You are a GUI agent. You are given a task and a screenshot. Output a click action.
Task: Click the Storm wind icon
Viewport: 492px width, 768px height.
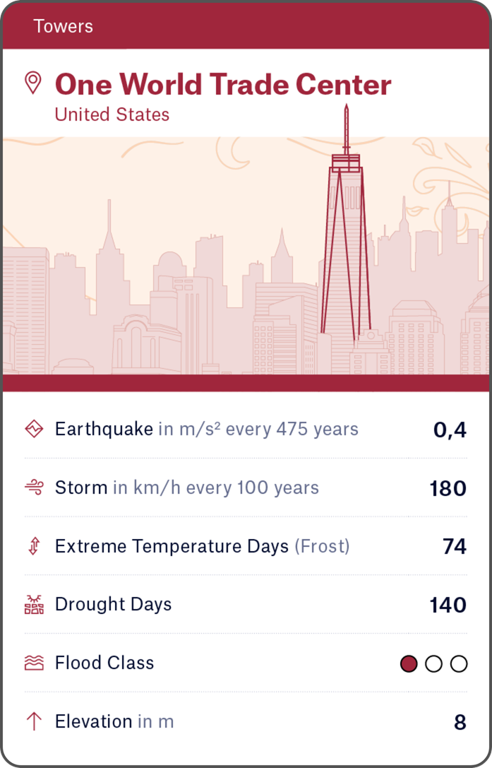point(34,488)
